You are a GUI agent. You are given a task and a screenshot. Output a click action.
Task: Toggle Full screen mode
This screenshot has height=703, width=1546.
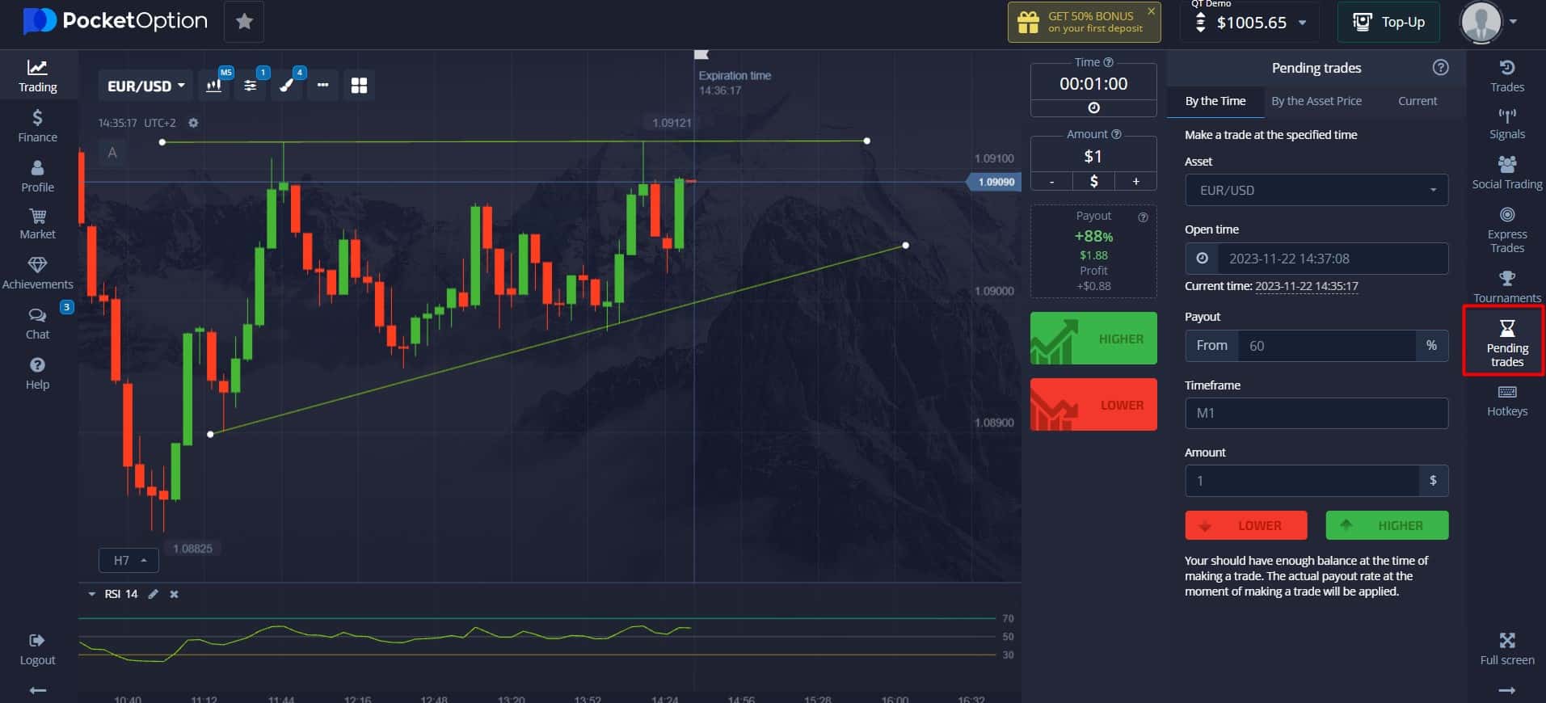[1506, 648]
